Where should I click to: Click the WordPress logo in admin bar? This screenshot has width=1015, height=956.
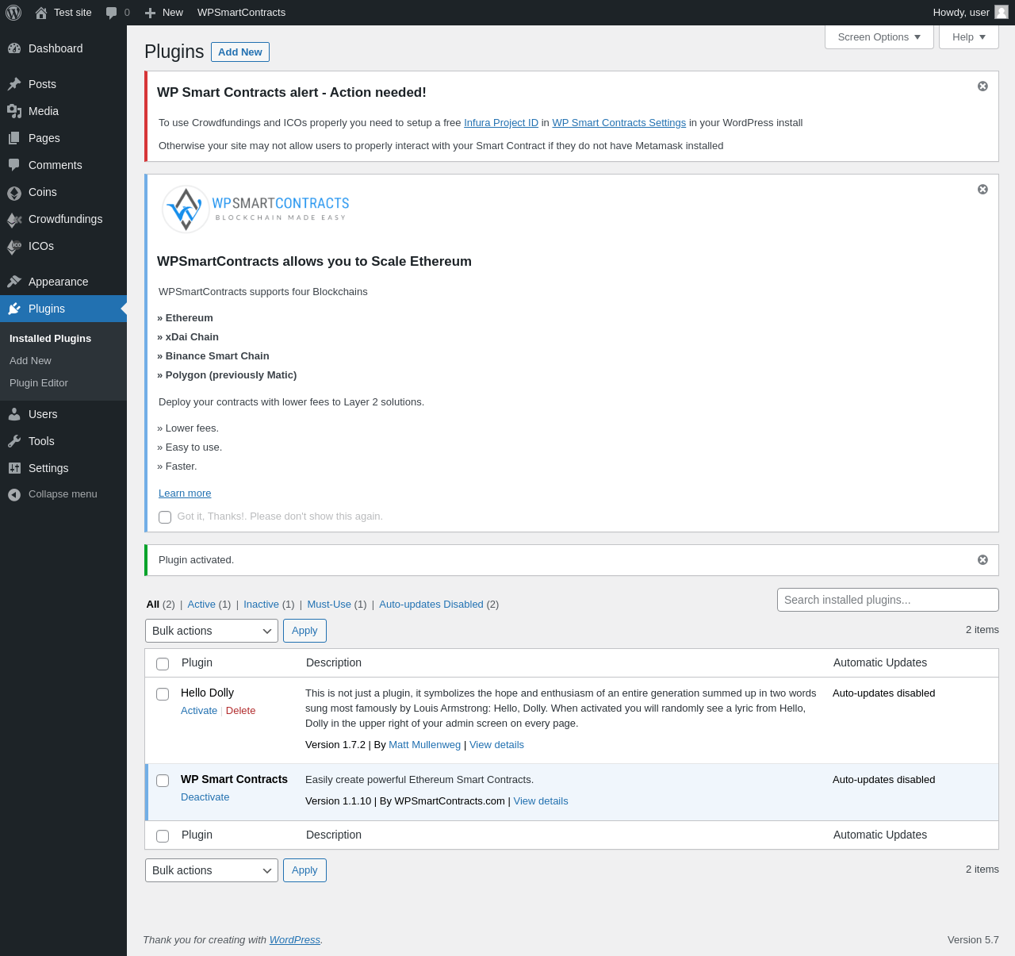click(13, 13)
